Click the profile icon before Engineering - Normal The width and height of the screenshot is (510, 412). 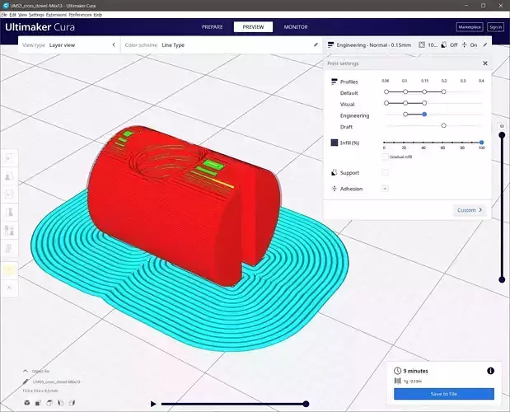330,44
